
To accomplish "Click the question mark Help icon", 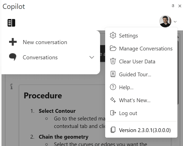I will [113, 87].
